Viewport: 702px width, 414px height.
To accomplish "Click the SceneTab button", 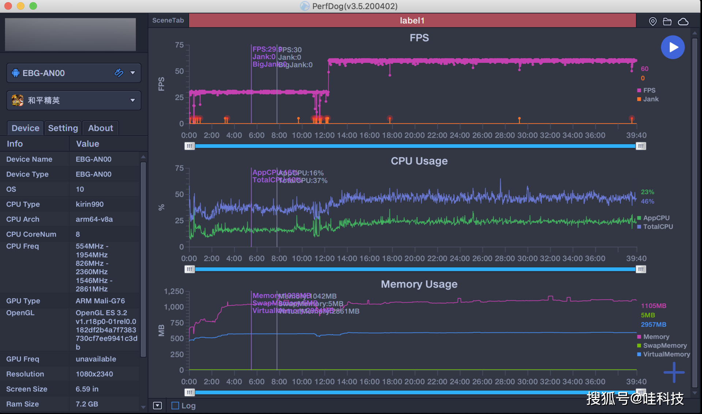I will coord(168,20).
